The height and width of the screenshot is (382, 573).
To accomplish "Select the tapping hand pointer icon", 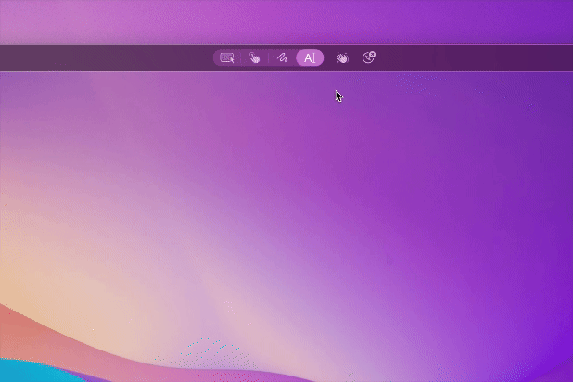I will [254, 57].
